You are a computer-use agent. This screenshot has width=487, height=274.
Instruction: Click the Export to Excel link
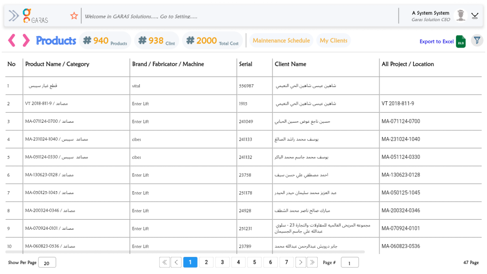pyautogui.click(x=436, y=41)
